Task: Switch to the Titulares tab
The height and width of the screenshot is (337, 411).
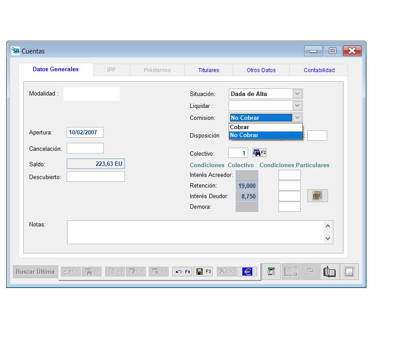Action: pyautogui.click(x=208, y=70)
